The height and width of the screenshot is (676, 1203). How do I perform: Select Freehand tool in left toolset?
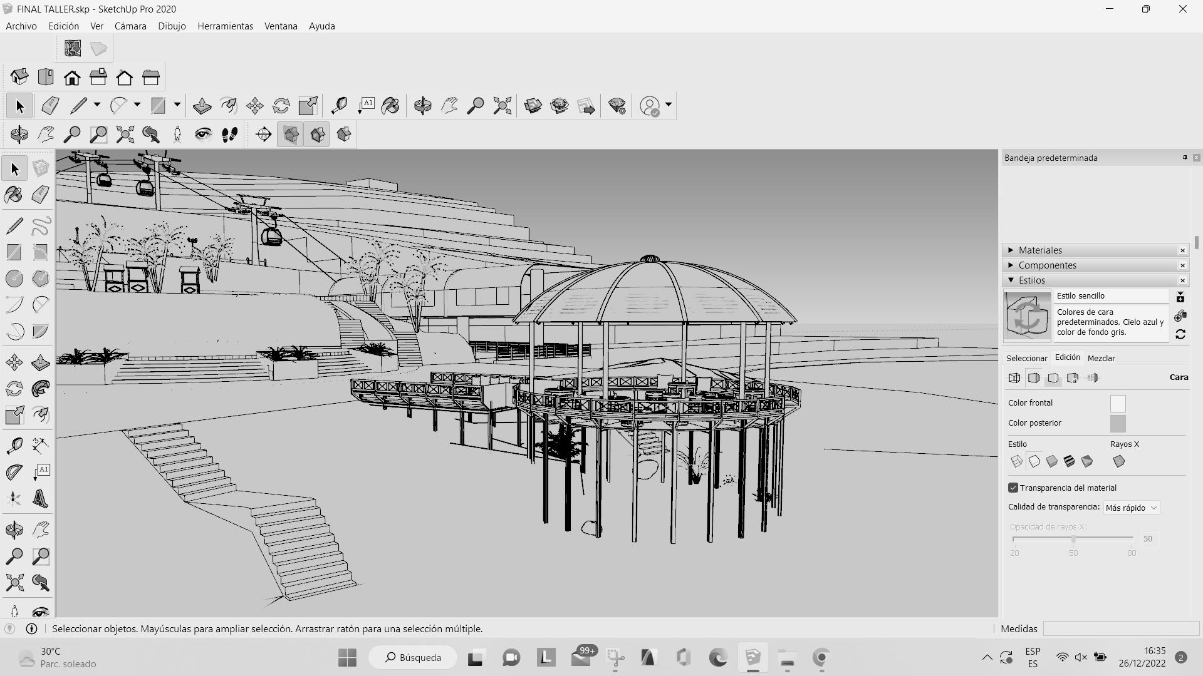(x=41, y=226)
